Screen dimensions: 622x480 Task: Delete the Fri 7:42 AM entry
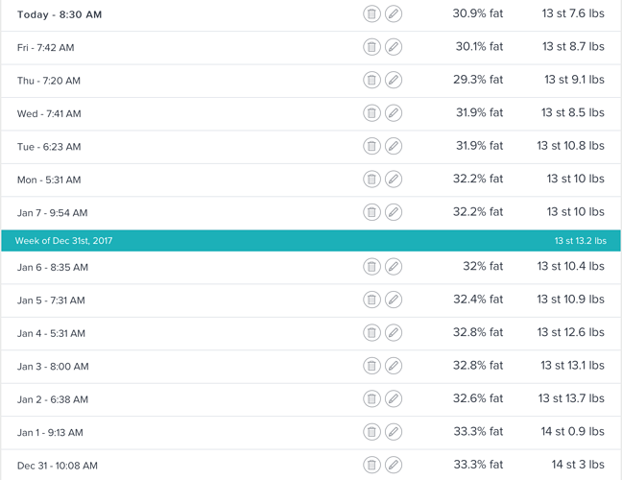[371, 47]
